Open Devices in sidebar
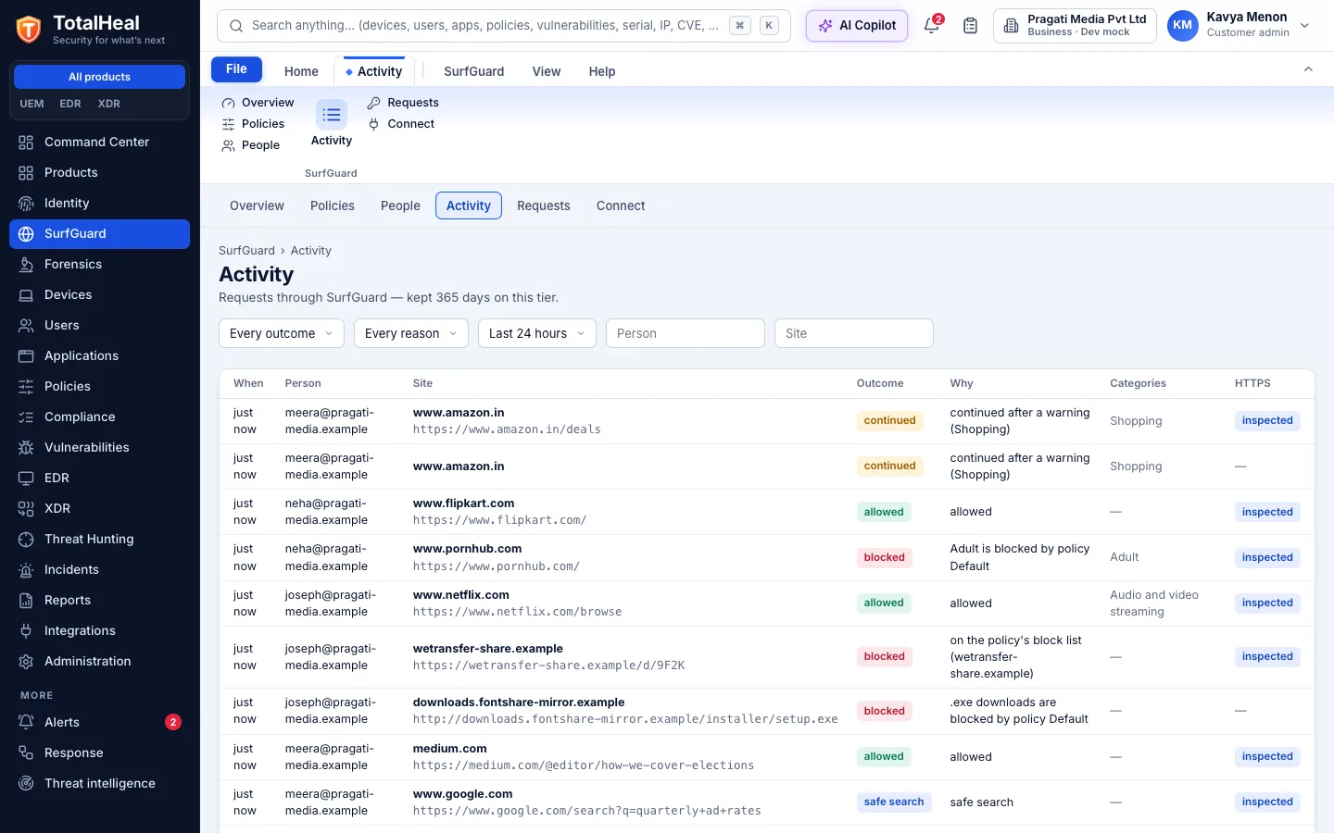 [99, 294]
